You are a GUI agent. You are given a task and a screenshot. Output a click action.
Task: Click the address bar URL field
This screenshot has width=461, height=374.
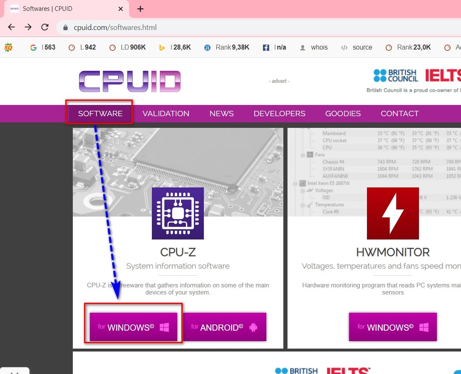coord(259,27)
